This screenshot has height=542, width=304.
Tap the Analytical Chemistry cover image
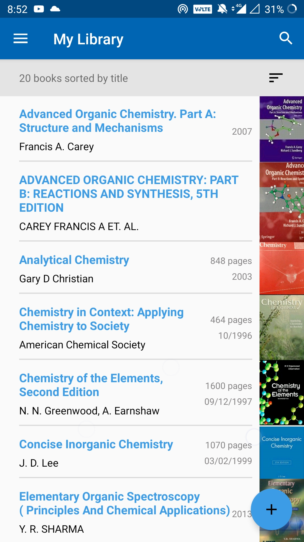click(x=281, y=268)
